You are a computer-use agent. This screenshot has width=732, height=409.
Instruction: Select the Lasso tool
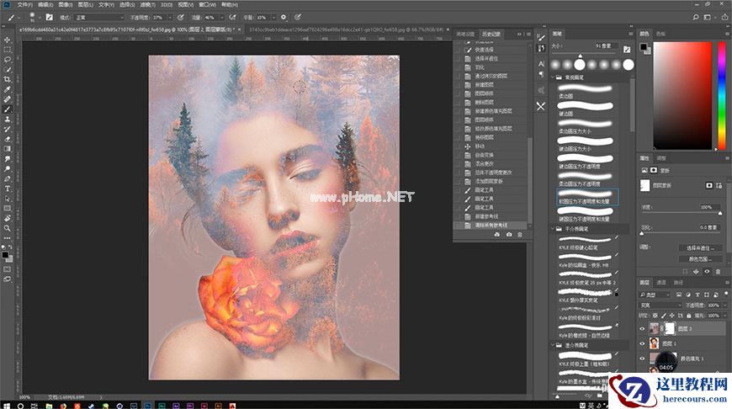pyautogui.click(x=7, y=59)
